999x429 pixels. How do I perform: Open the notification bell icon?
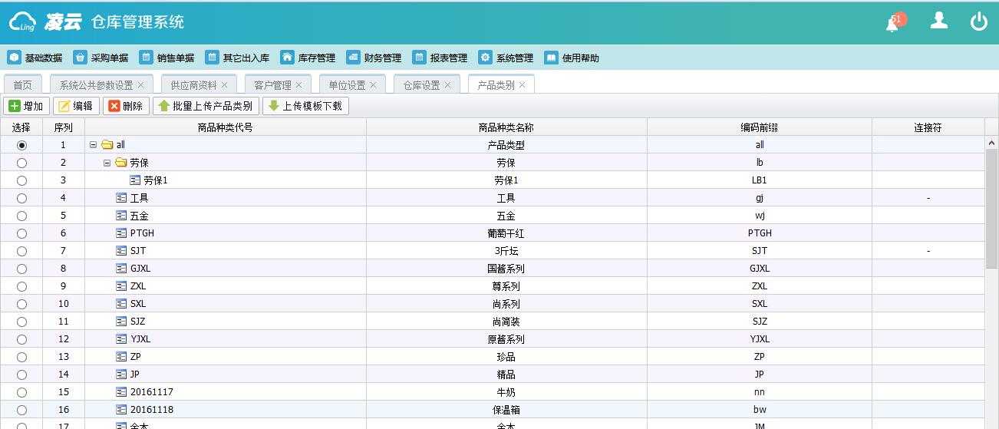coord(893,23)
